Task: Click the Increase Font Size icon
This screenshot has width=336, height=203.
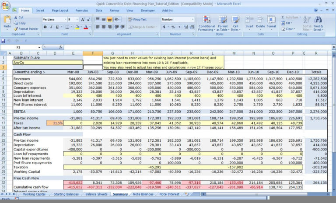Action: [83, 20]
